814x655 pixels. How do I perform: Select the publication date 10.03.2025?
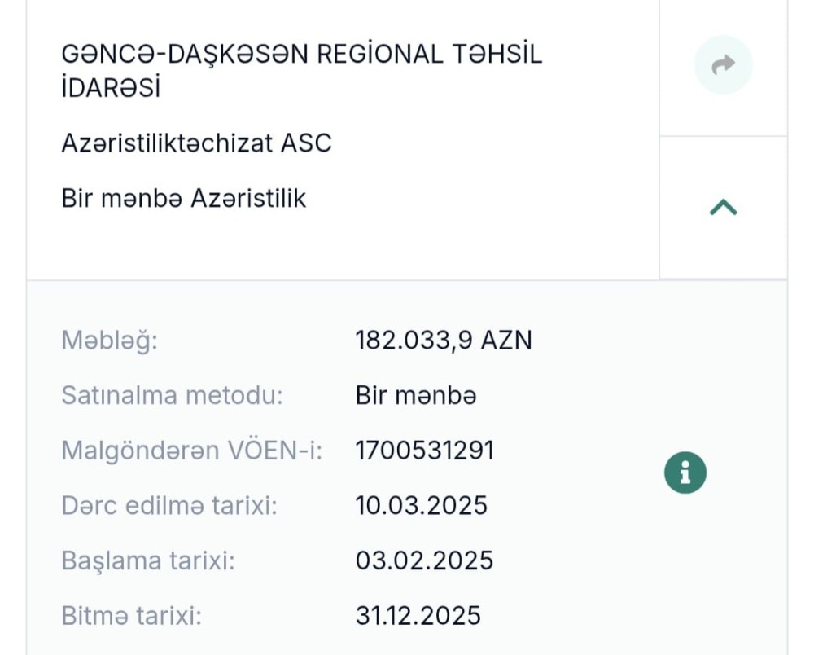[422, 505]
